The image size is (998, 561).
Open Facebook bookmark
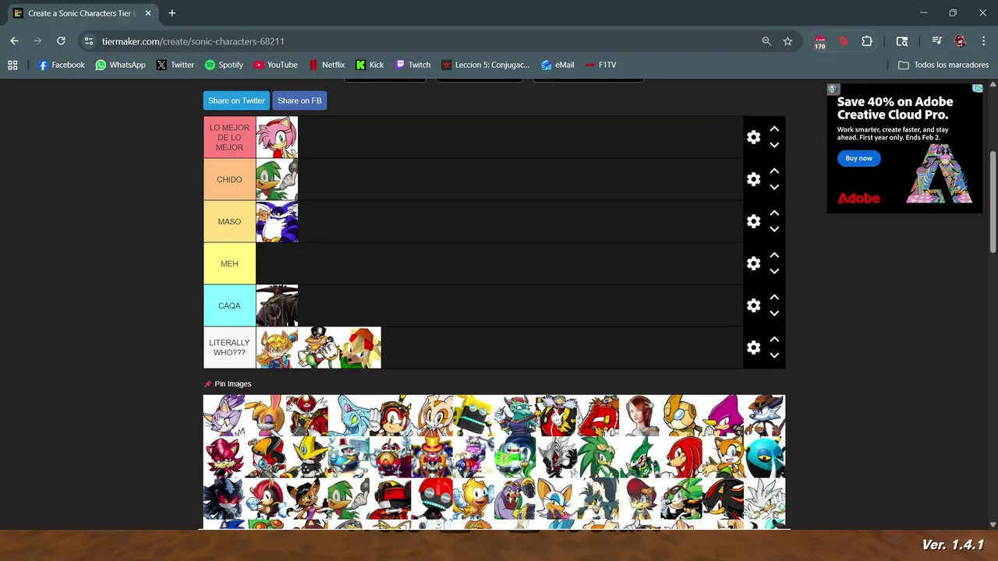pos(61,65)
